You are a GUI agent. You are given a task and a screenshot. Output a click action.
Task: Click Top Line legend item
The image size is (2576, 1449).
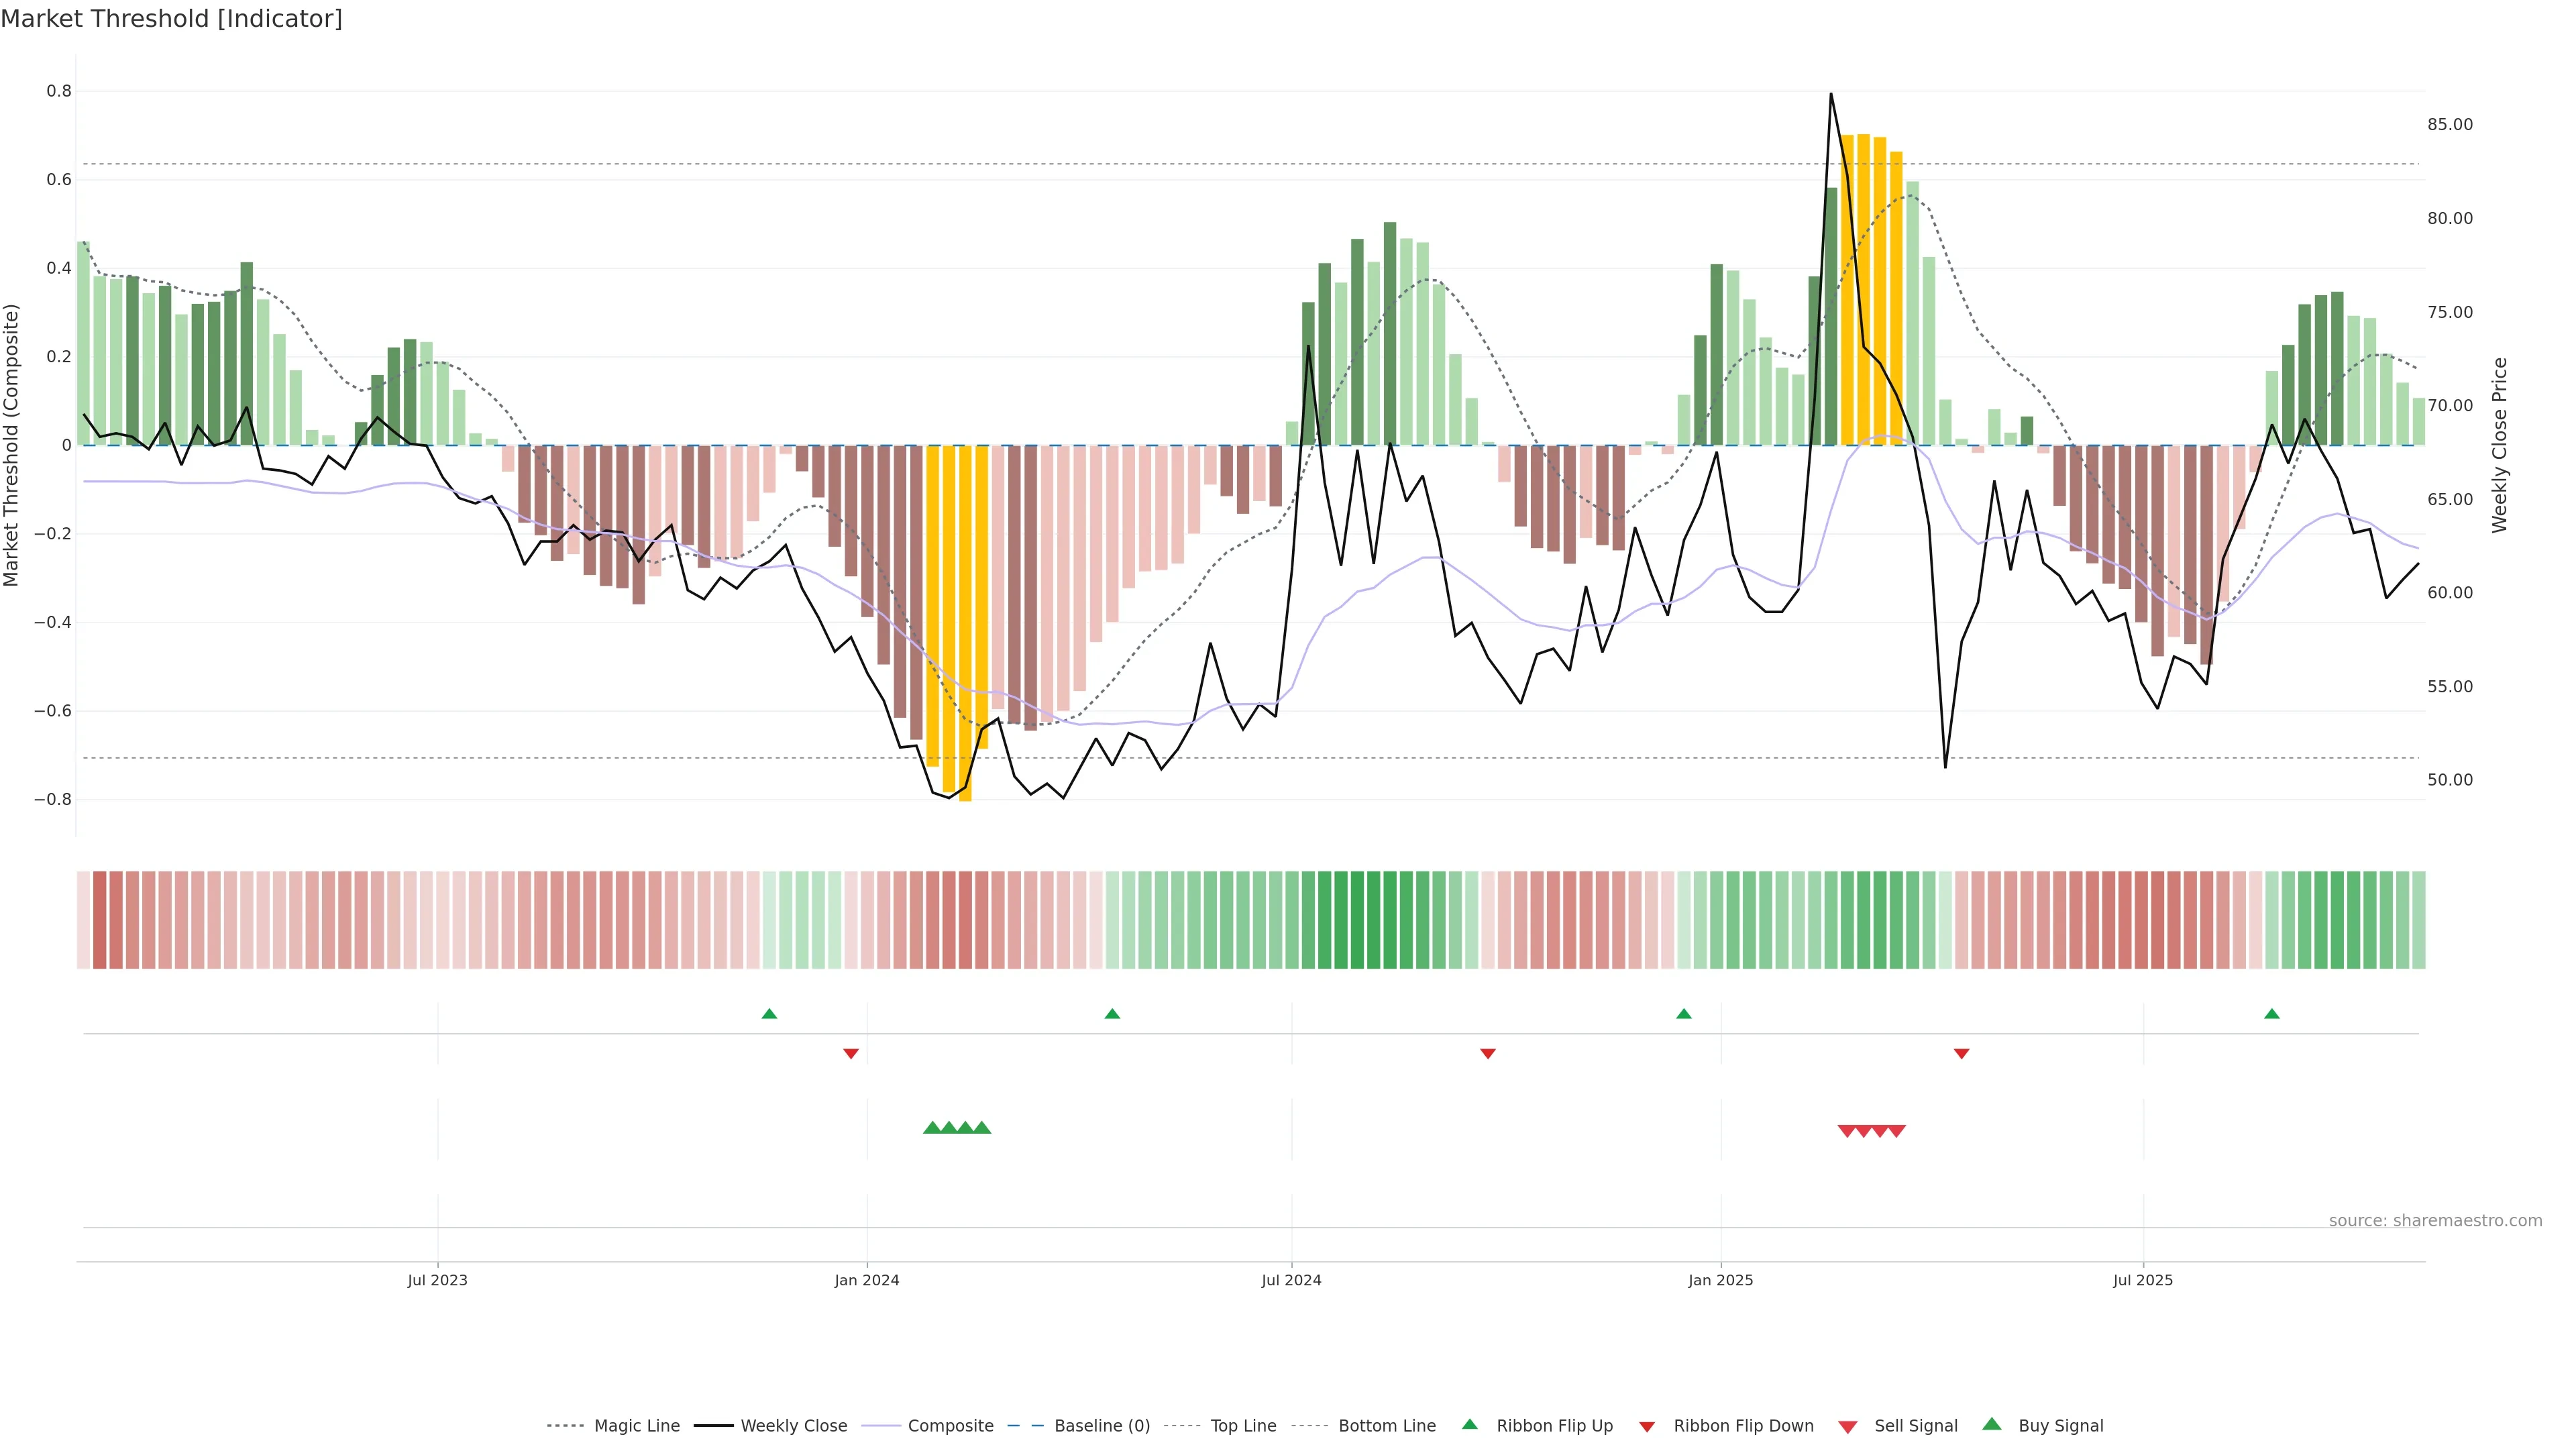(x=1243, y=1426)
